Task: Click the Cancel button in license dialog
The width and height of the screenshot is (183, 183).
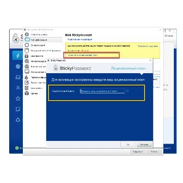Action: [144, 145]
